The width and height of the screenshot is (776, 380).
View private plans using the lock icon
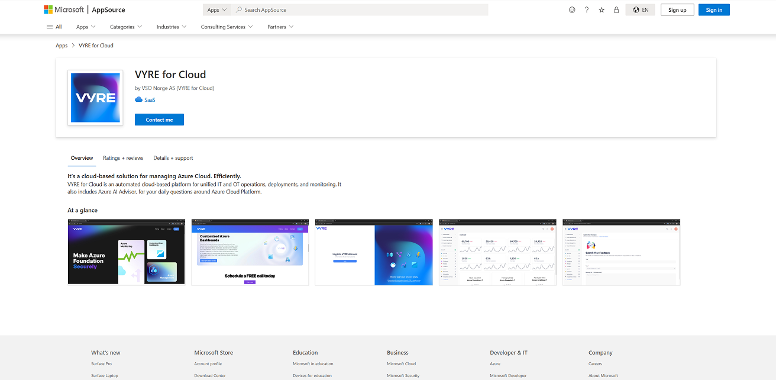[x=616, y=9]
